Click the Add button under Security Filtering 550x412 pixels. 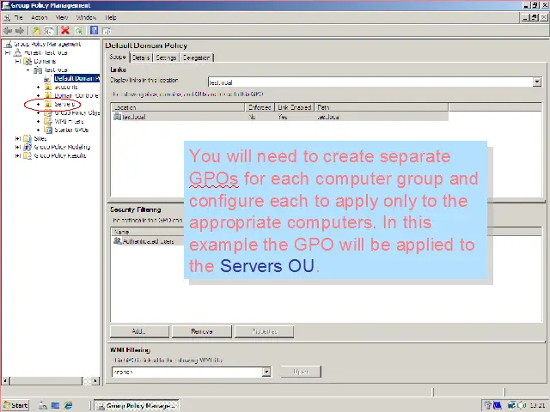(138, 331)
